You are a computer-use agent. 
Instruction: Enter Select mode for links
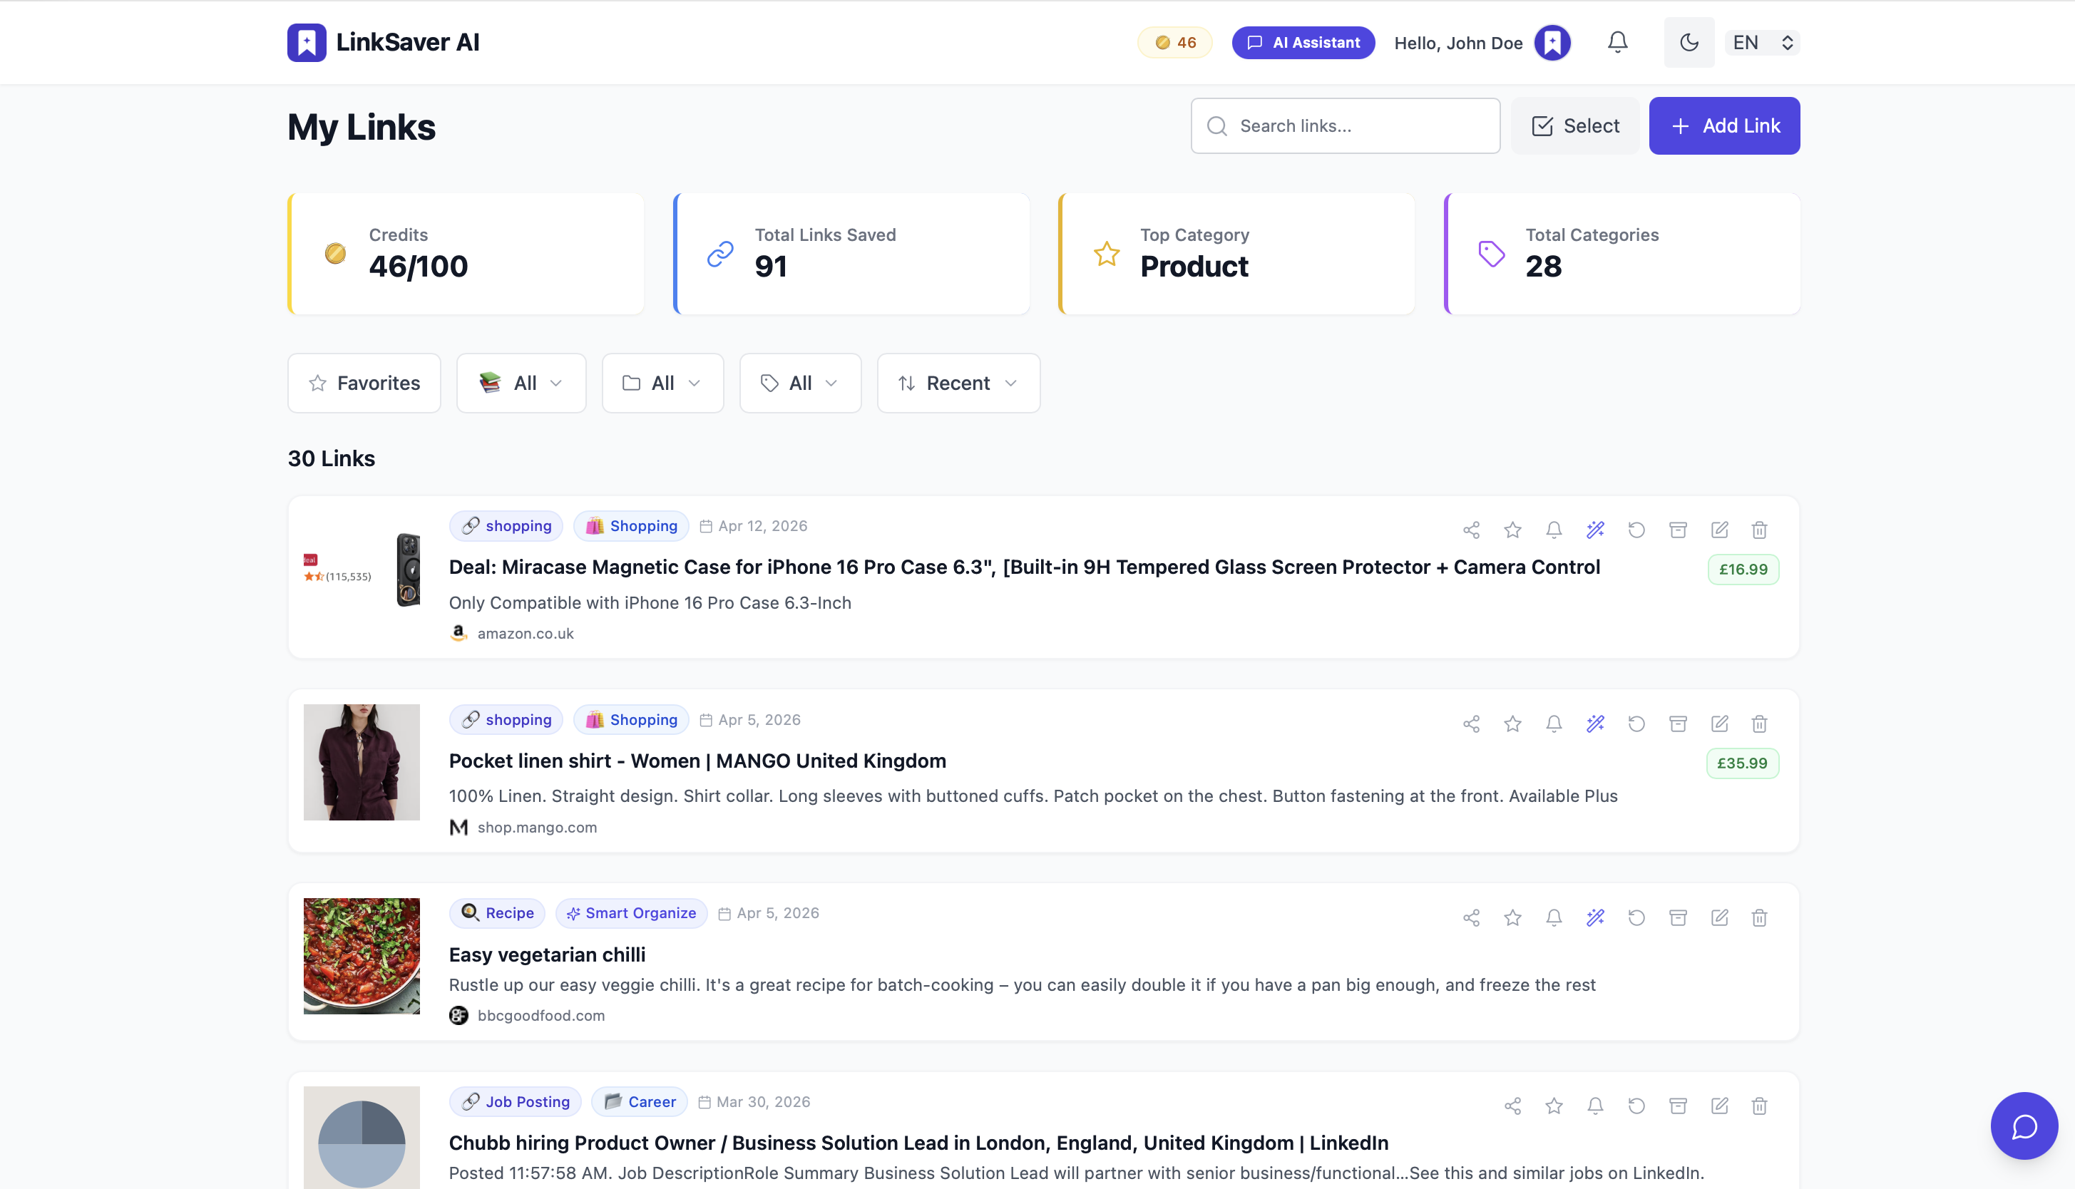(1574, 125)
